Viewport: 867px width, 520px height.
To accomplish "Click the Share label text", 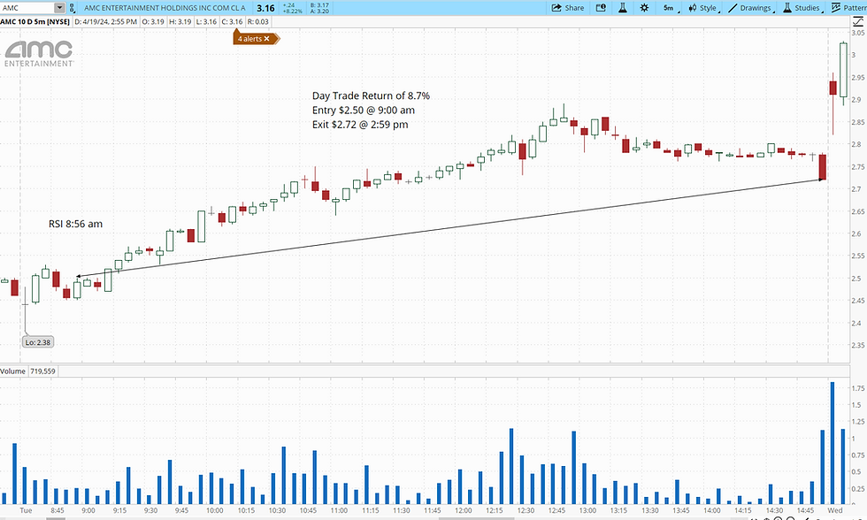I will [x=574, y=8].
